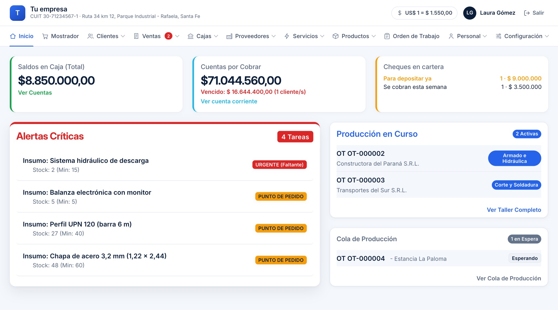The width and height of the screenshot is (558, 310).
Task: Expand the Personal dropdown chevron
Action: click(485, 36)
